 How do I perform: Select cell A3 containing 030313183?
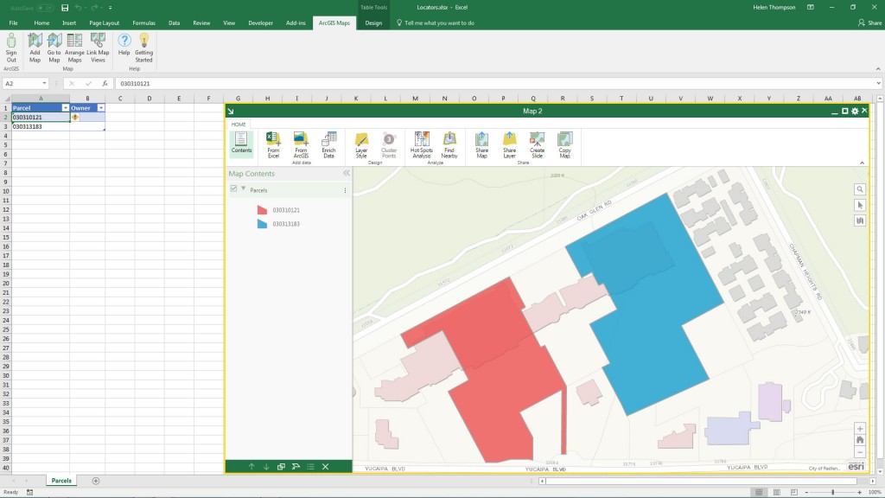click(41, 126)
